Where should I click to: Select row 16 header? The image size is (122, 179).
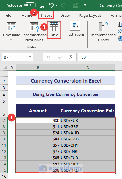click(4, 176)
